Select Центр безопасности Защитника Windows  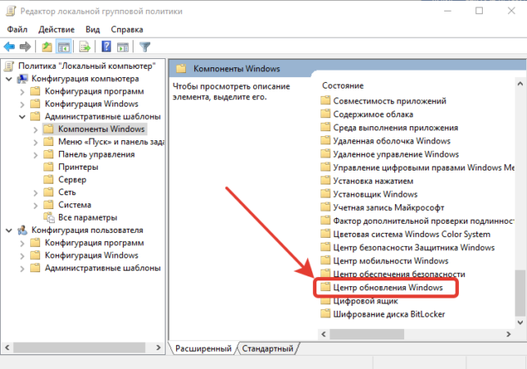click(x=414, y=248)
